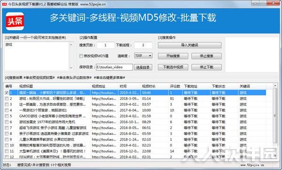Click the 停止下载 button
Viewport: 282px width, 170px height.
point(206,67)
